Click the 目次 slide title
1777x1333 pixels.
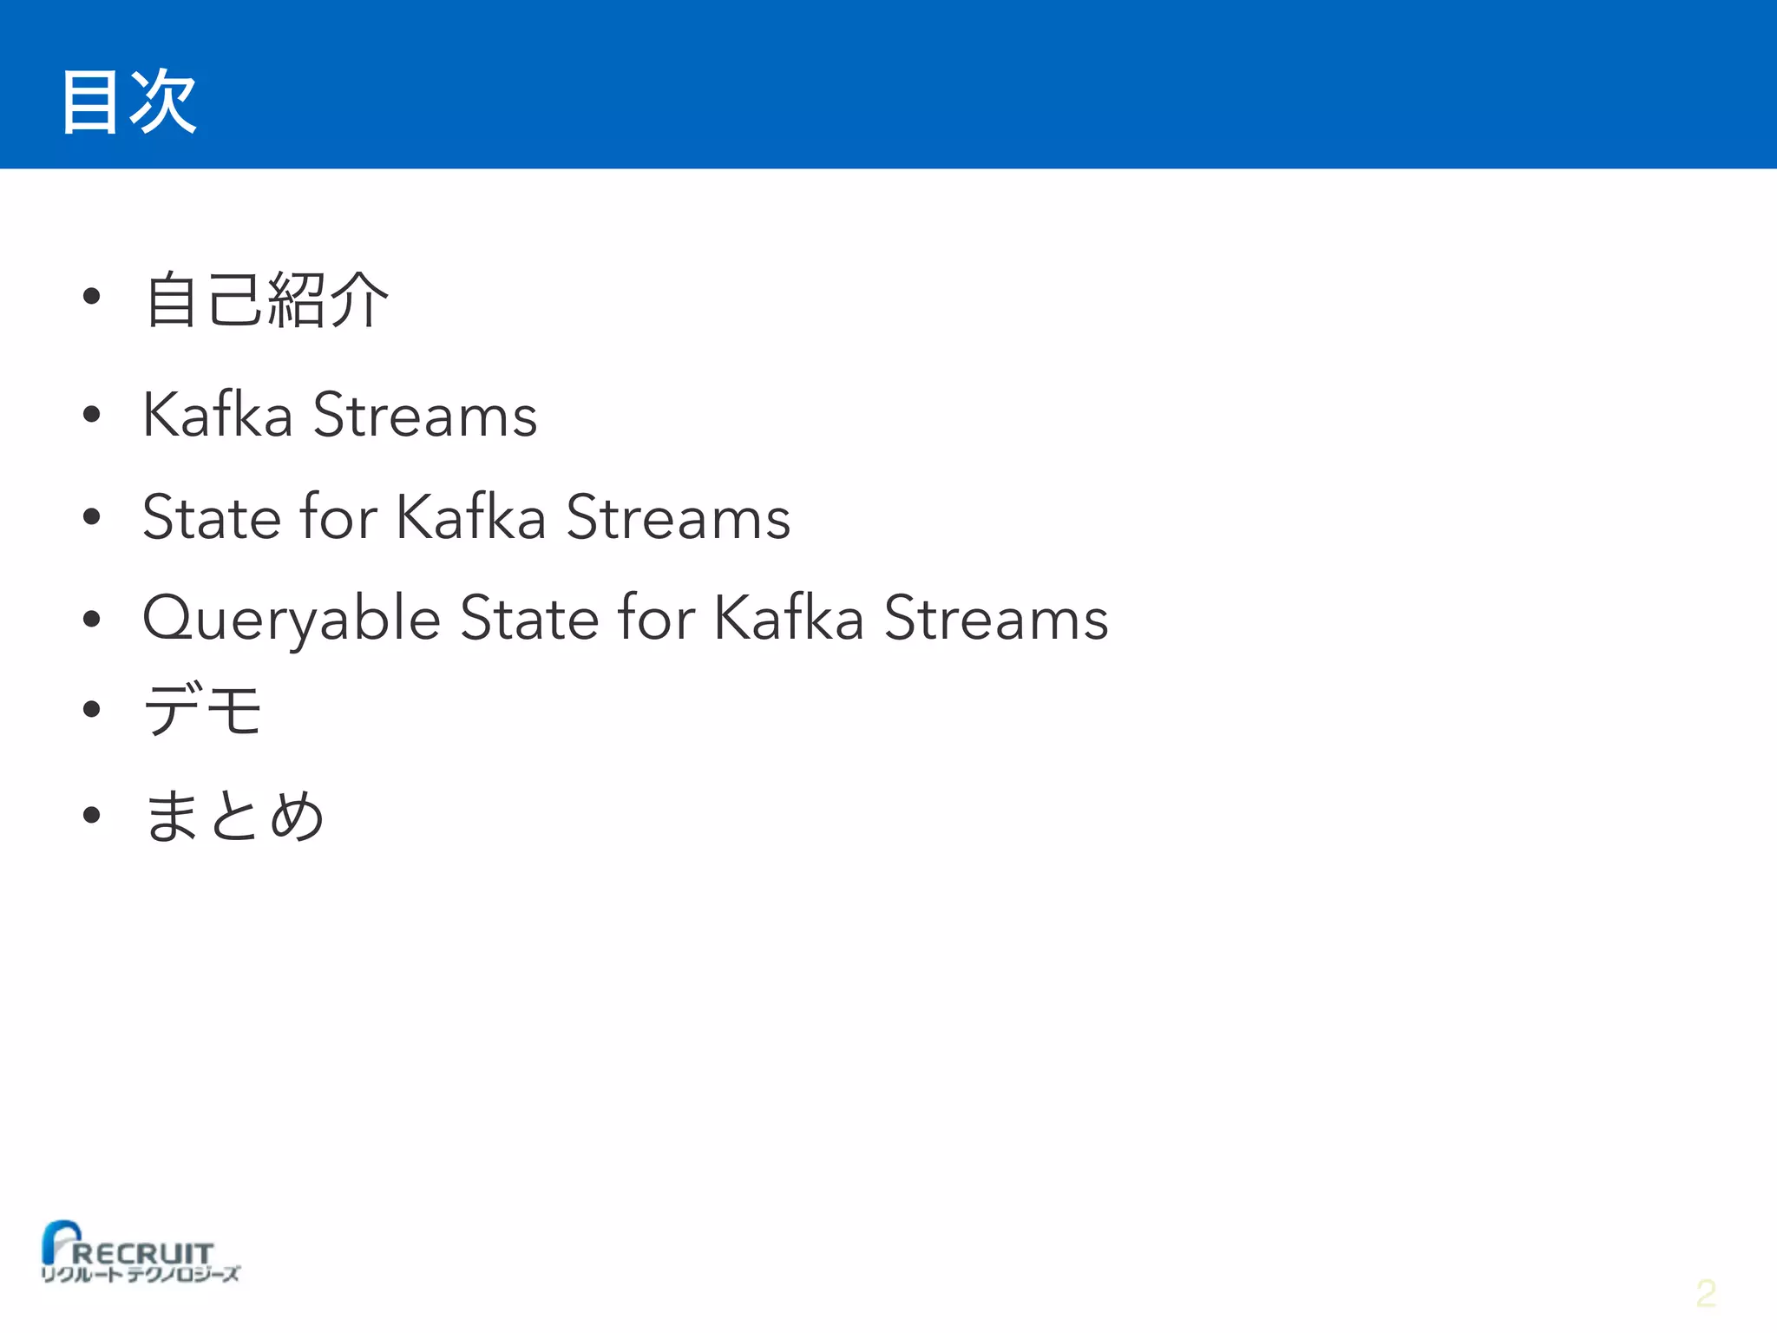pyautogui.click(x=128, y=102)
